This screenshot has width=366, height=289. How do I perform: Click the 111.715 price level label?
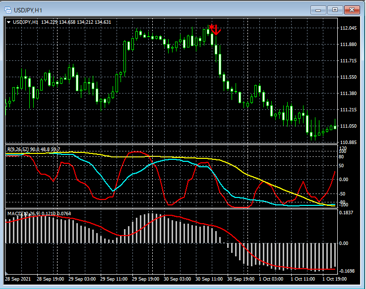349,61
